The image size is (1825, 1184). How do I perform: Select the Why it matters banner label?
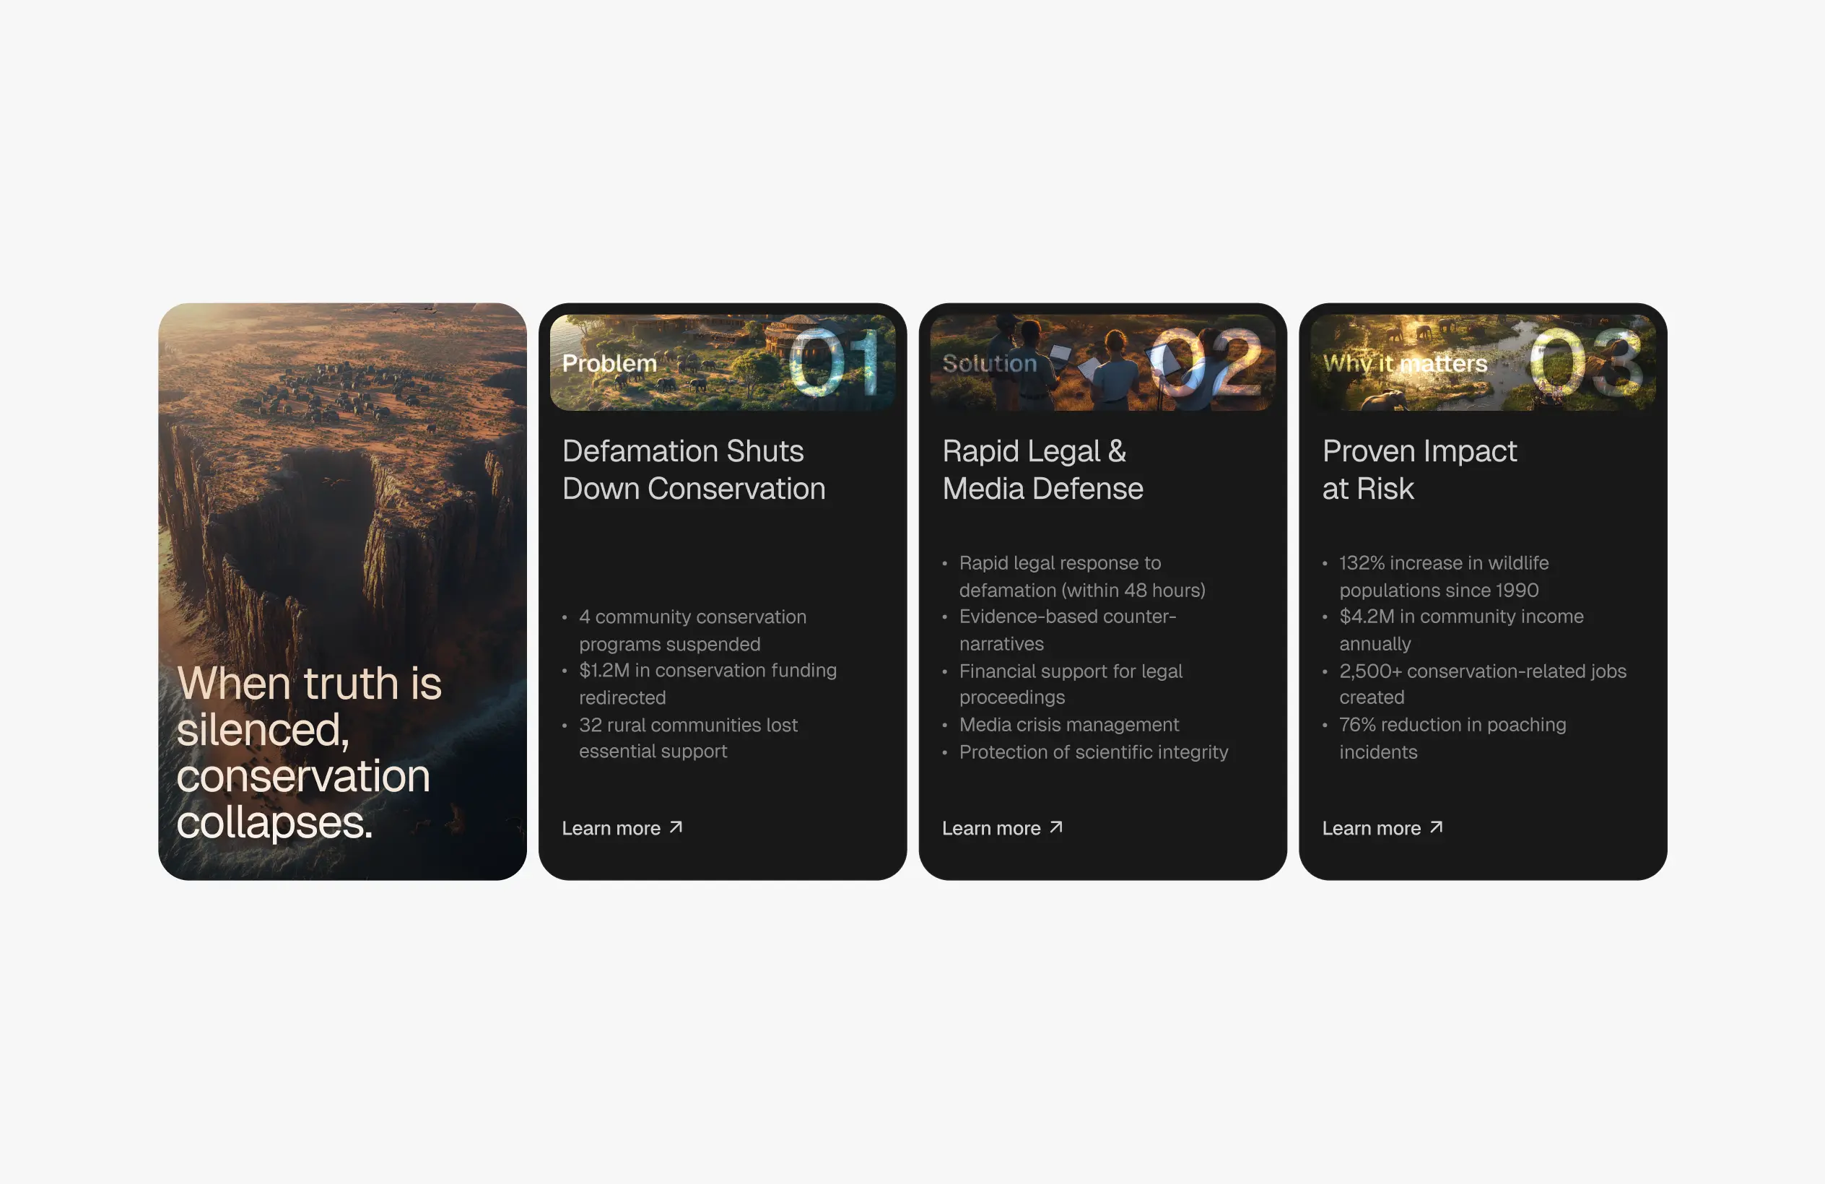tap(1405, 363)
